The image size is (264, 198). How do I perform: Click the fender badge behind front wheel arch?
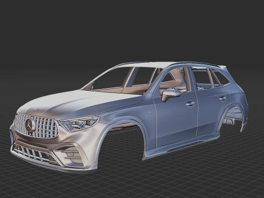tap(150, 112)
